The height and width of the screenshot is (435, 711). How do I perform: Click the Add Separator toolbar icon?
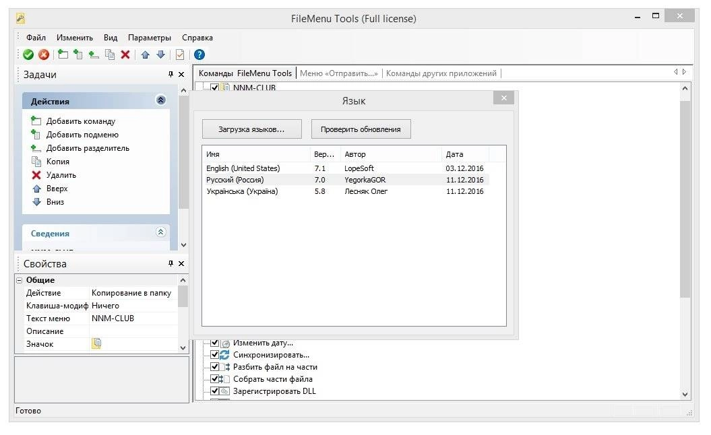pyautogui.click(x=94, y=55)
